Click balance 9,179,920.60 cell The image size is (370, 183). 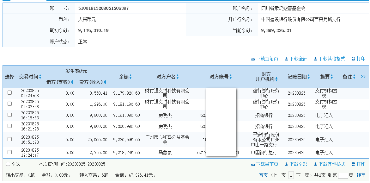(x=126, y=93)
